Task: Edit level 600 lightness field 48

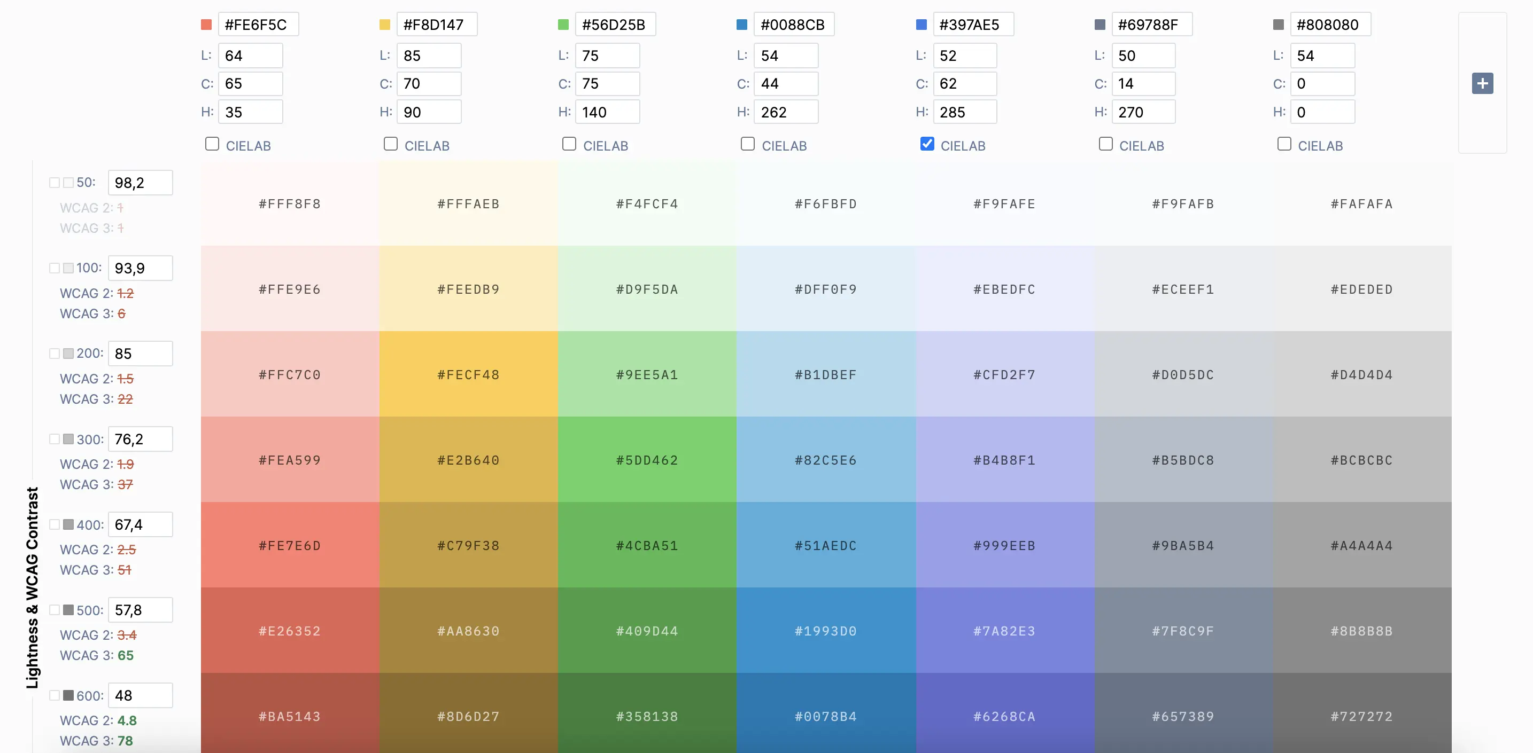Action: click(x=141, y=695)
